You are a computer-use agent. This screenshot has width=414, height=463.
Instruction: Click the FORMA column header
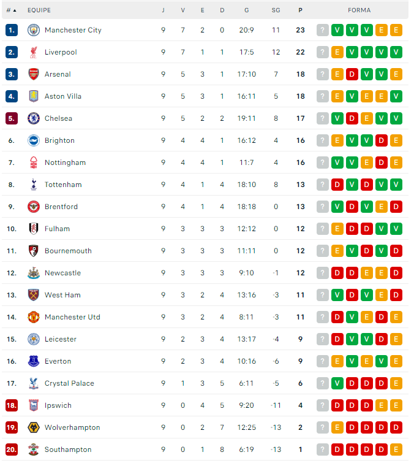359,10
